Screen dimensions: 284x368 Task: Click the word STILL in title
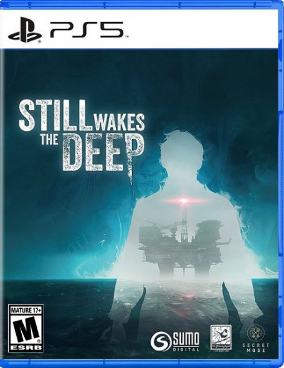tap(55, 115)
